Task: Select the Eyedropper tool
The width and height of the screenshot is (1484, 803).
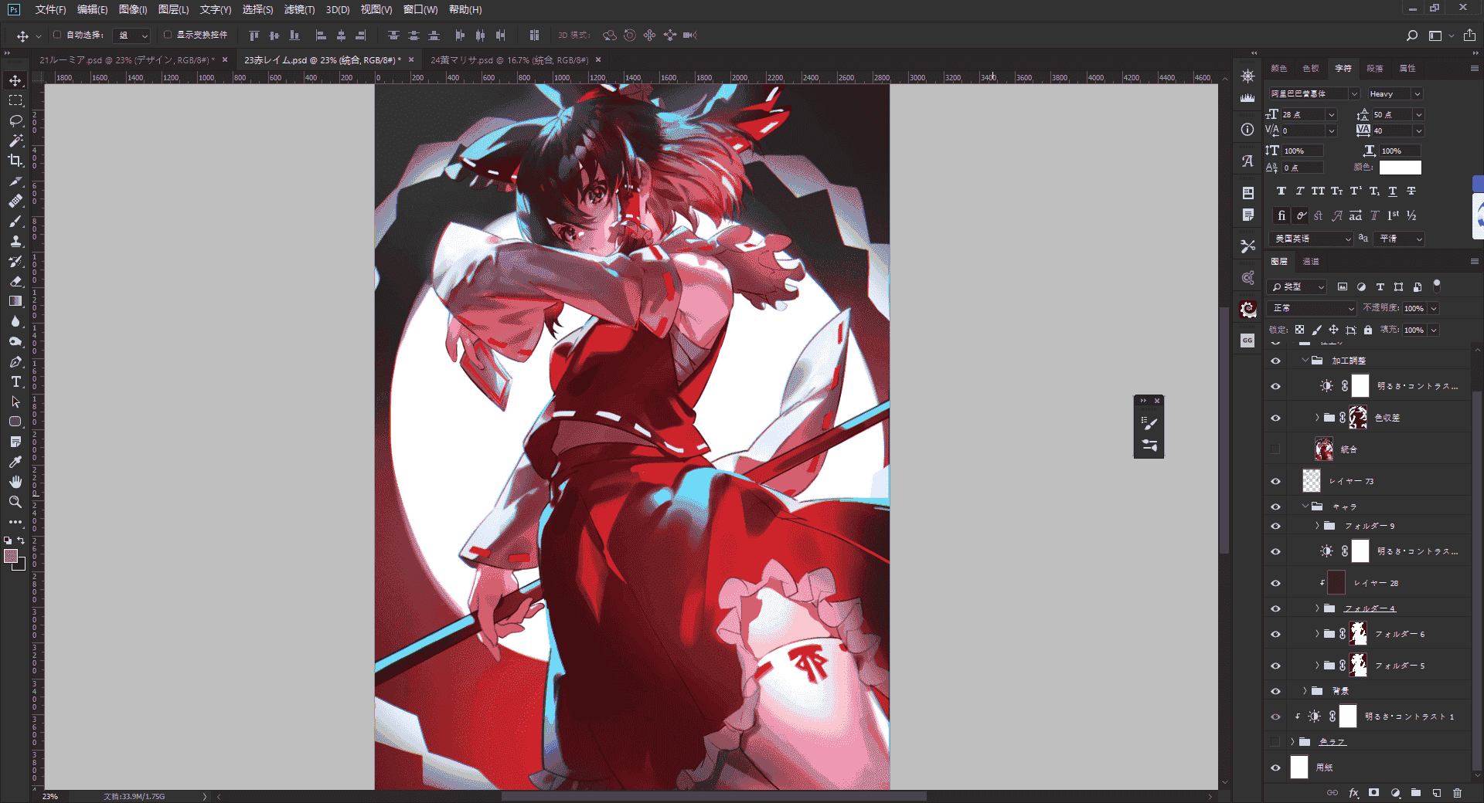Action: click(15, 462)
